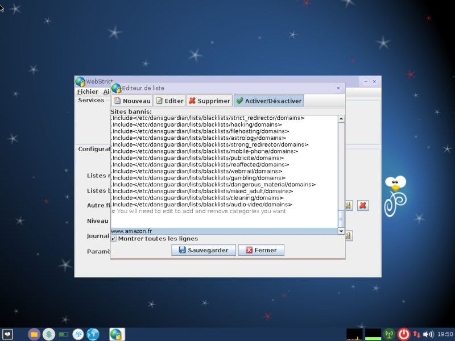
Task: Select the webmail/domains include line
Action: tap(224, 172)
